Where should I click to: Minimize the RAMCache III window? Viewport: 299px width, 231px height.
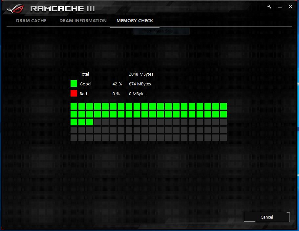pyautogui.click(x=280, y=8)
